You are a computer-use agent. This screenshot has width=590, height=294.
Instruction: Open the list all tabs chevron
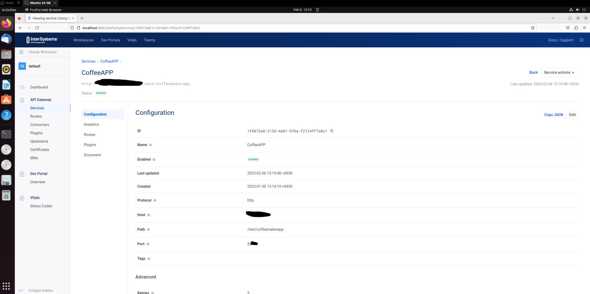tap(553, 18)
